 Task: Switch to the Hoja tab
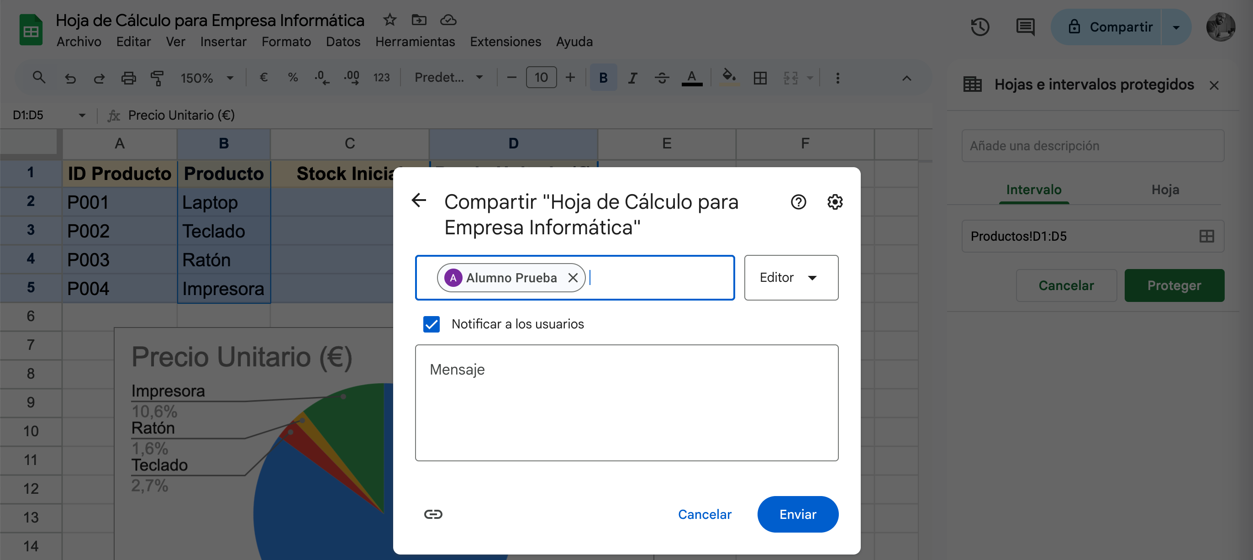(1164, 190)
